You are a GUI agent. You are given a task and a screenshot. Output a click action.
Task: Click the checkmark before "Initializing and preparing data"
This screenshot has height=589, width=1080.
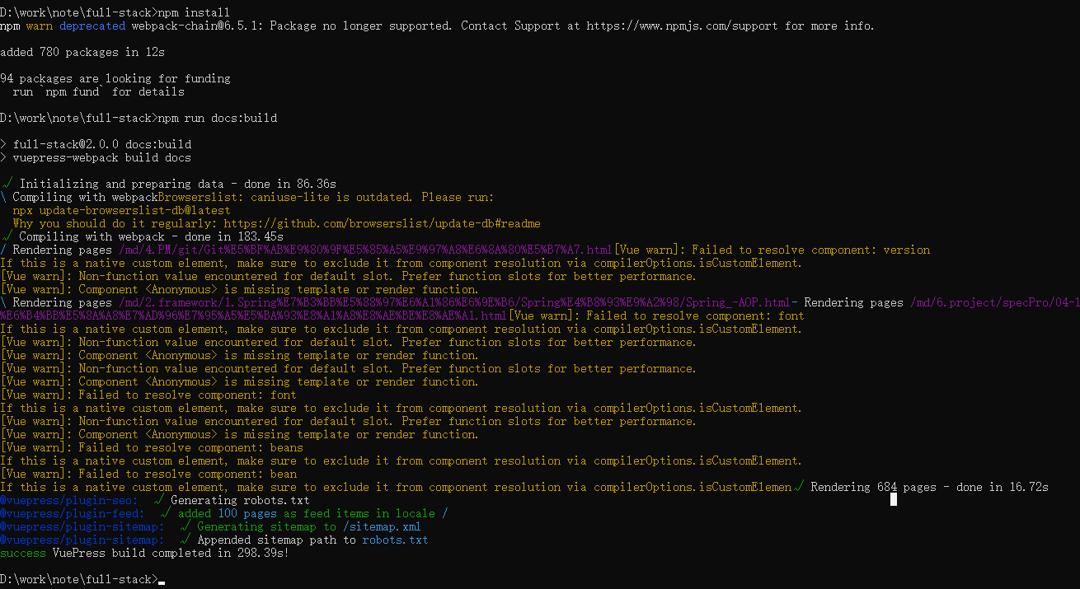point(7,184)
